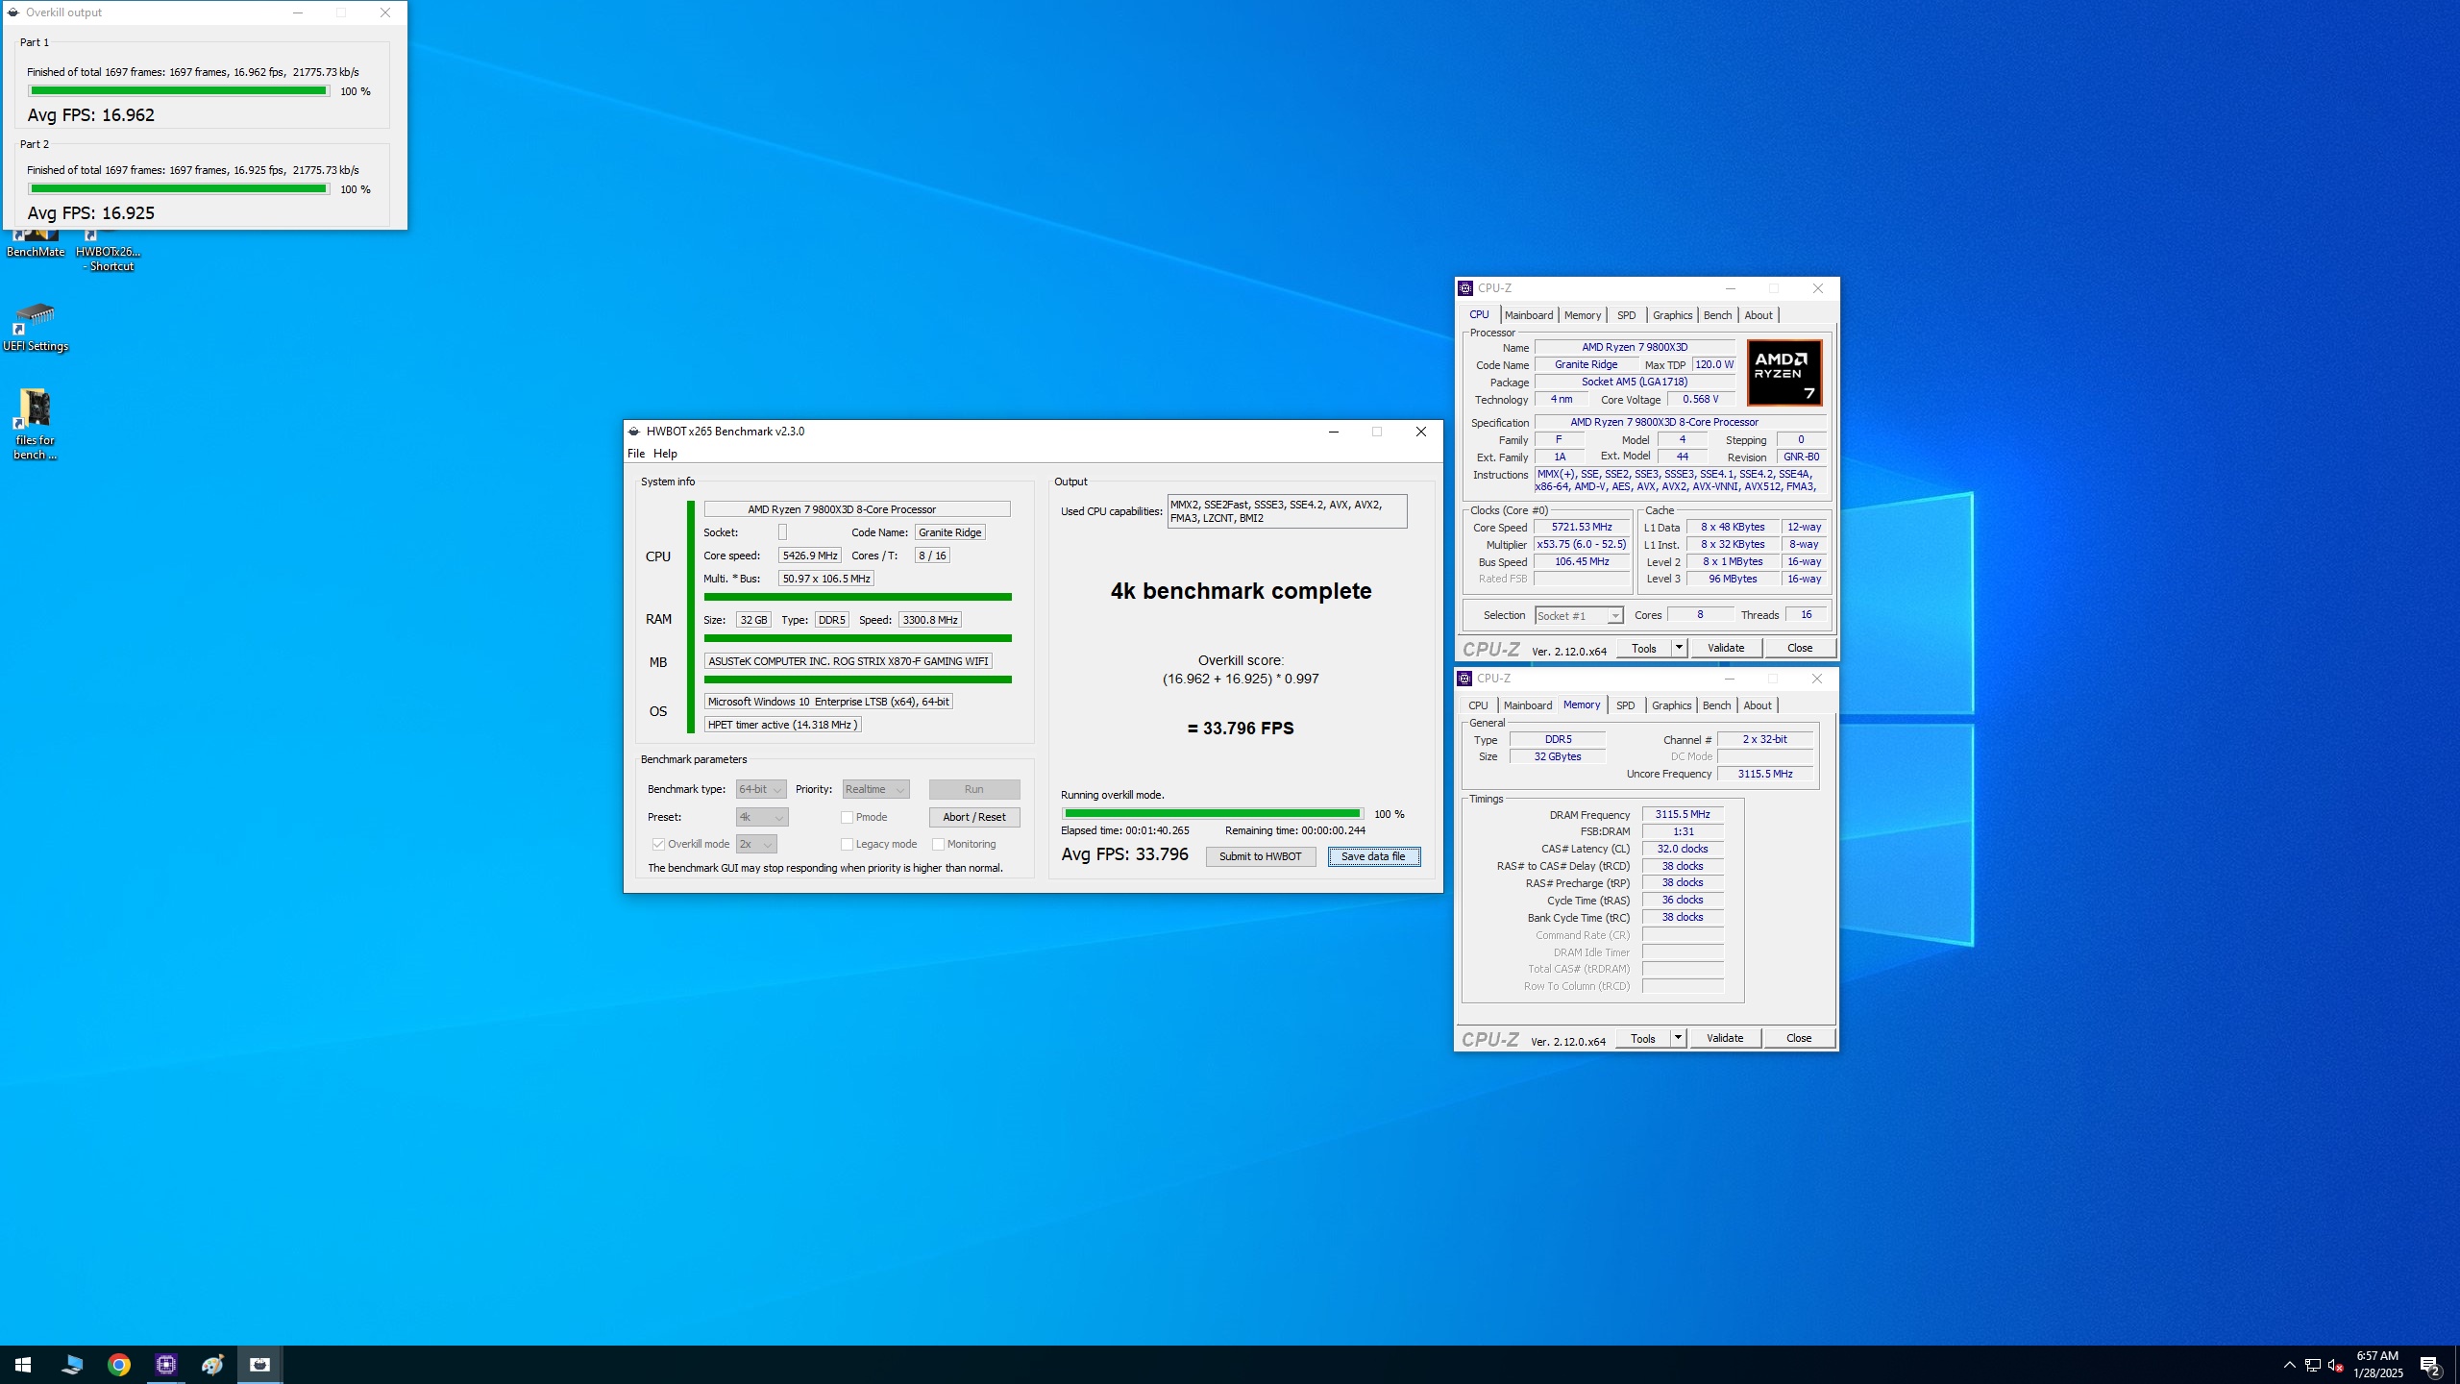Enable the Monitoring checkbox

coord(938,844)
